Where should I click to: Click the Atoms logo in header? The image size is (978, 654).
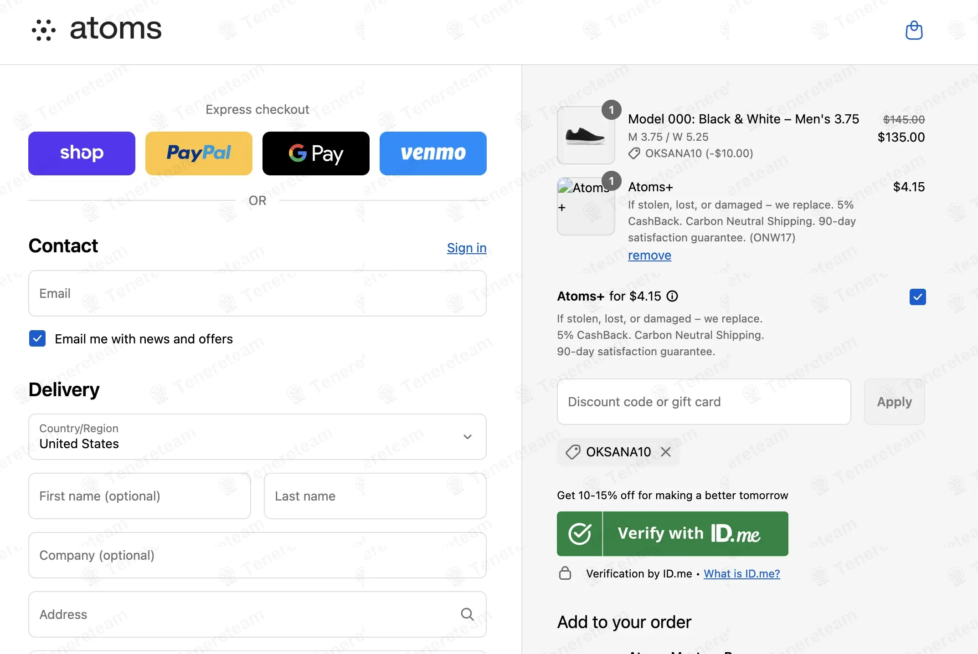click(97, 29)
